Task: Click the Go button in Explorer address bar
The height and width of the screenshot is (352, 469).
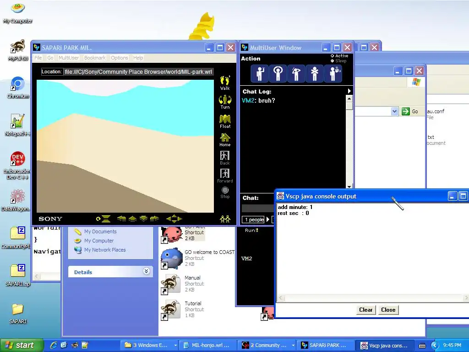Action: 410,111
